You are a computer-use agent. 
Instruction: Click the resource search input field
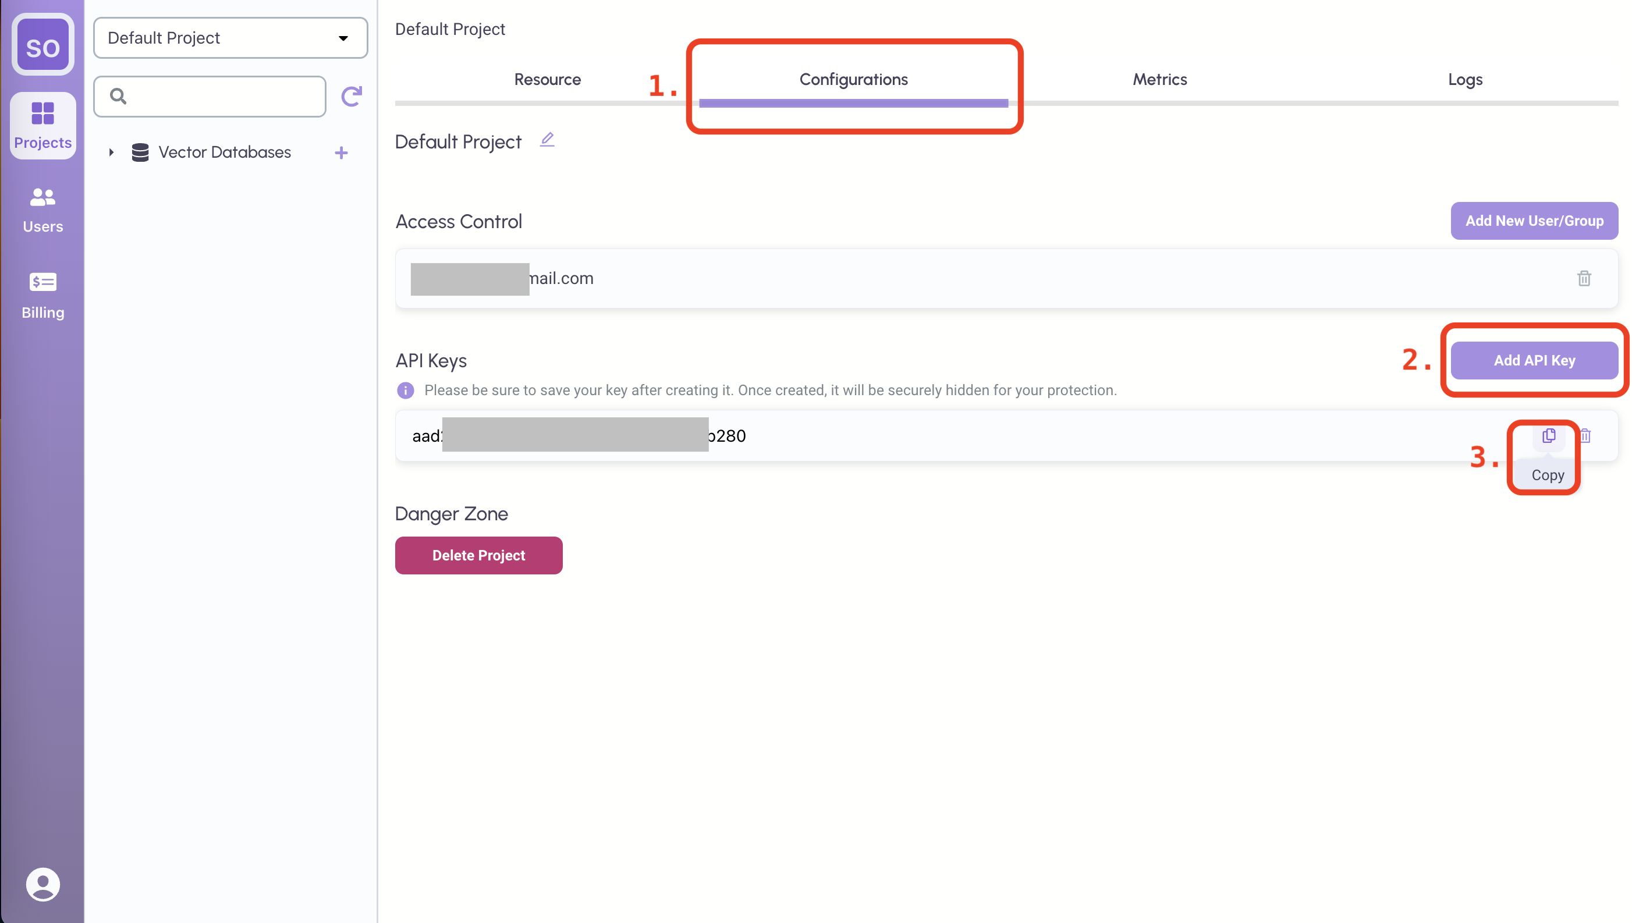(222, 97)
